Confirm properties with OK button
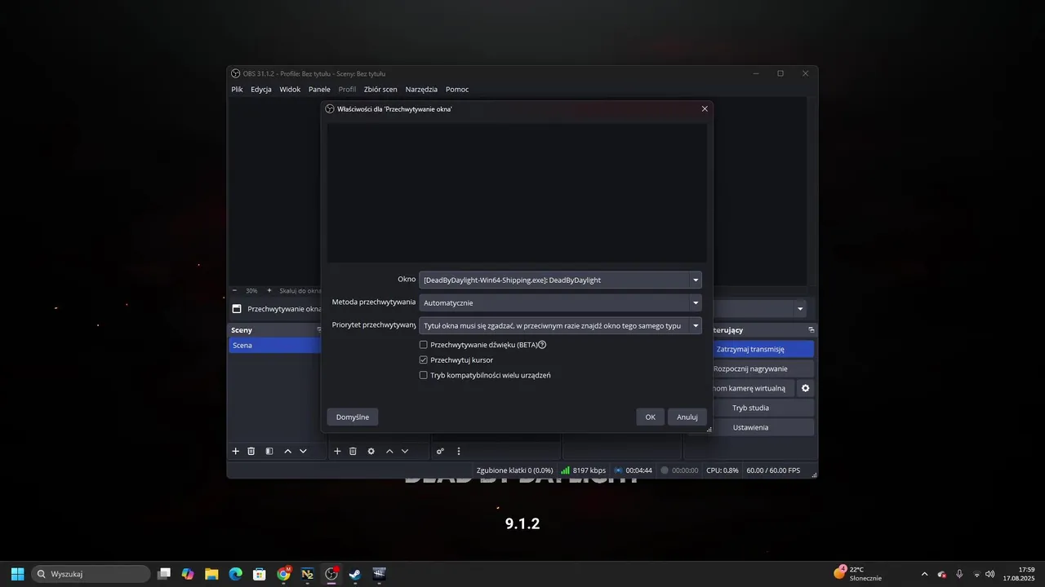 tap(650, 417)
